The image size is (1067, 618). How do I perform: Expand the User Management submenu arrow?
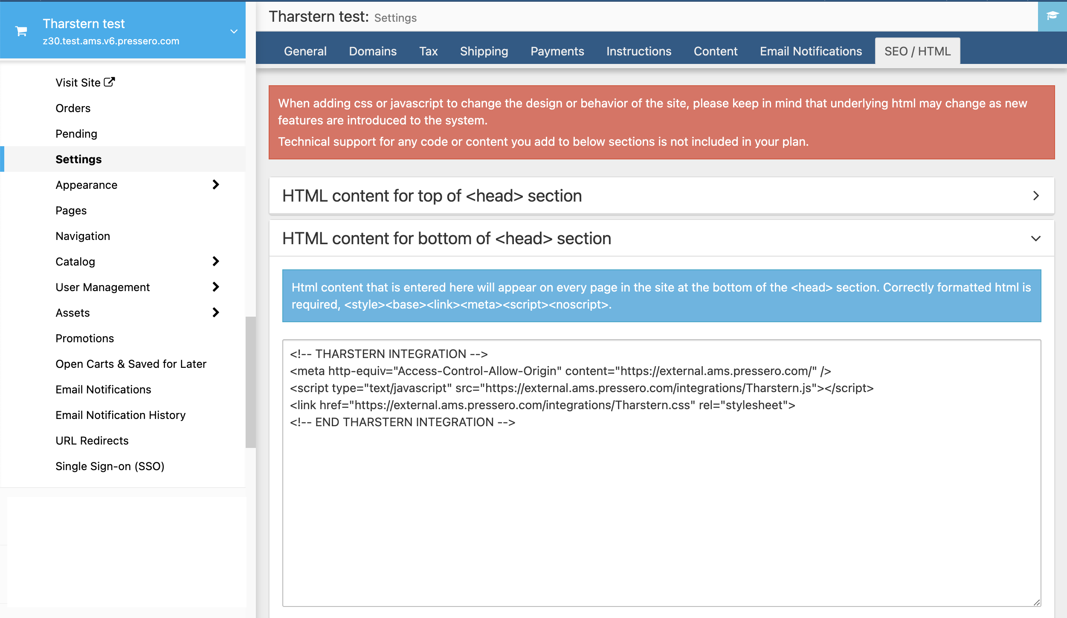216,287
